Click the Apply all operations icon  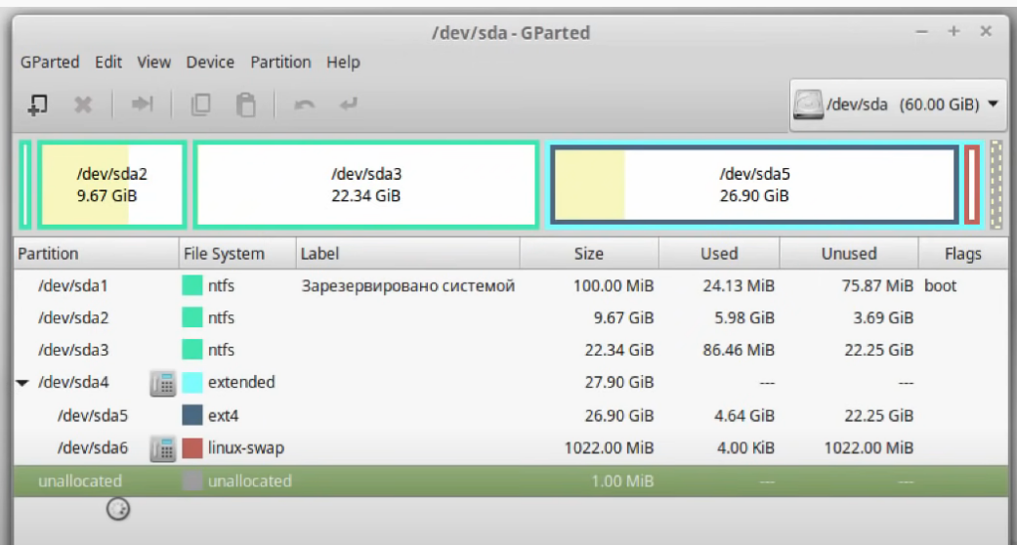click(349, 104)
